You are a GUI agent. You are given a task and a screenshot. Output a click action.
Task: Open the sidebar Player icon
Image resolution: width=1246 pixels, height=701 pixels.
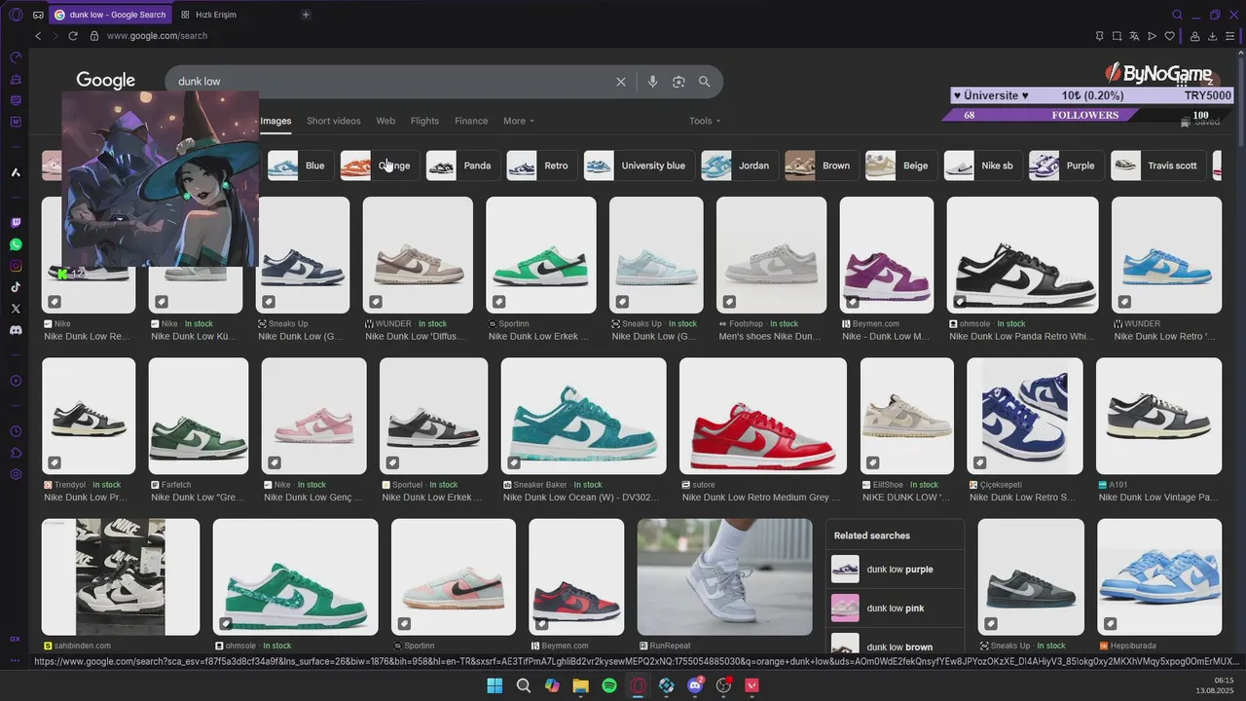pyautogui.click(x=16, y=381)
